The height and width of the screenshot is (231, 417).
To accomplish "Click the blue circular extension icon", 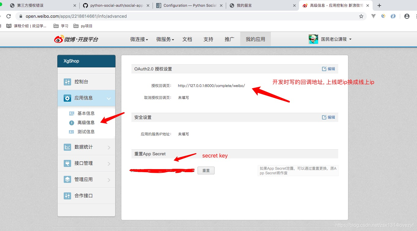I will point(393,16).
